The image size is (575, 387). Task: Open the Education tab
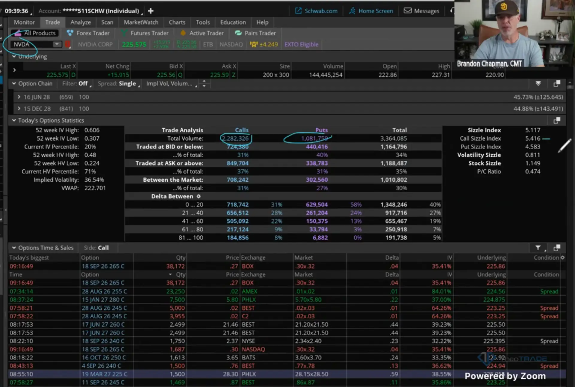[x=233, y=22]
